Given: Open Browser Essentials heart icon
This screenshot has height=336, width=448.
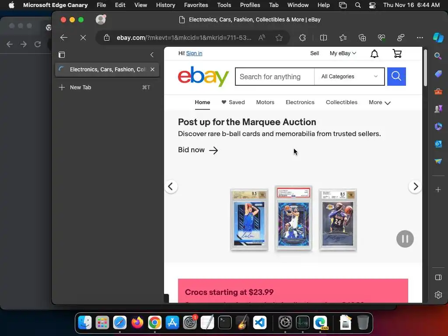Looking at the screenshot, I should click(x=381, y=38).
